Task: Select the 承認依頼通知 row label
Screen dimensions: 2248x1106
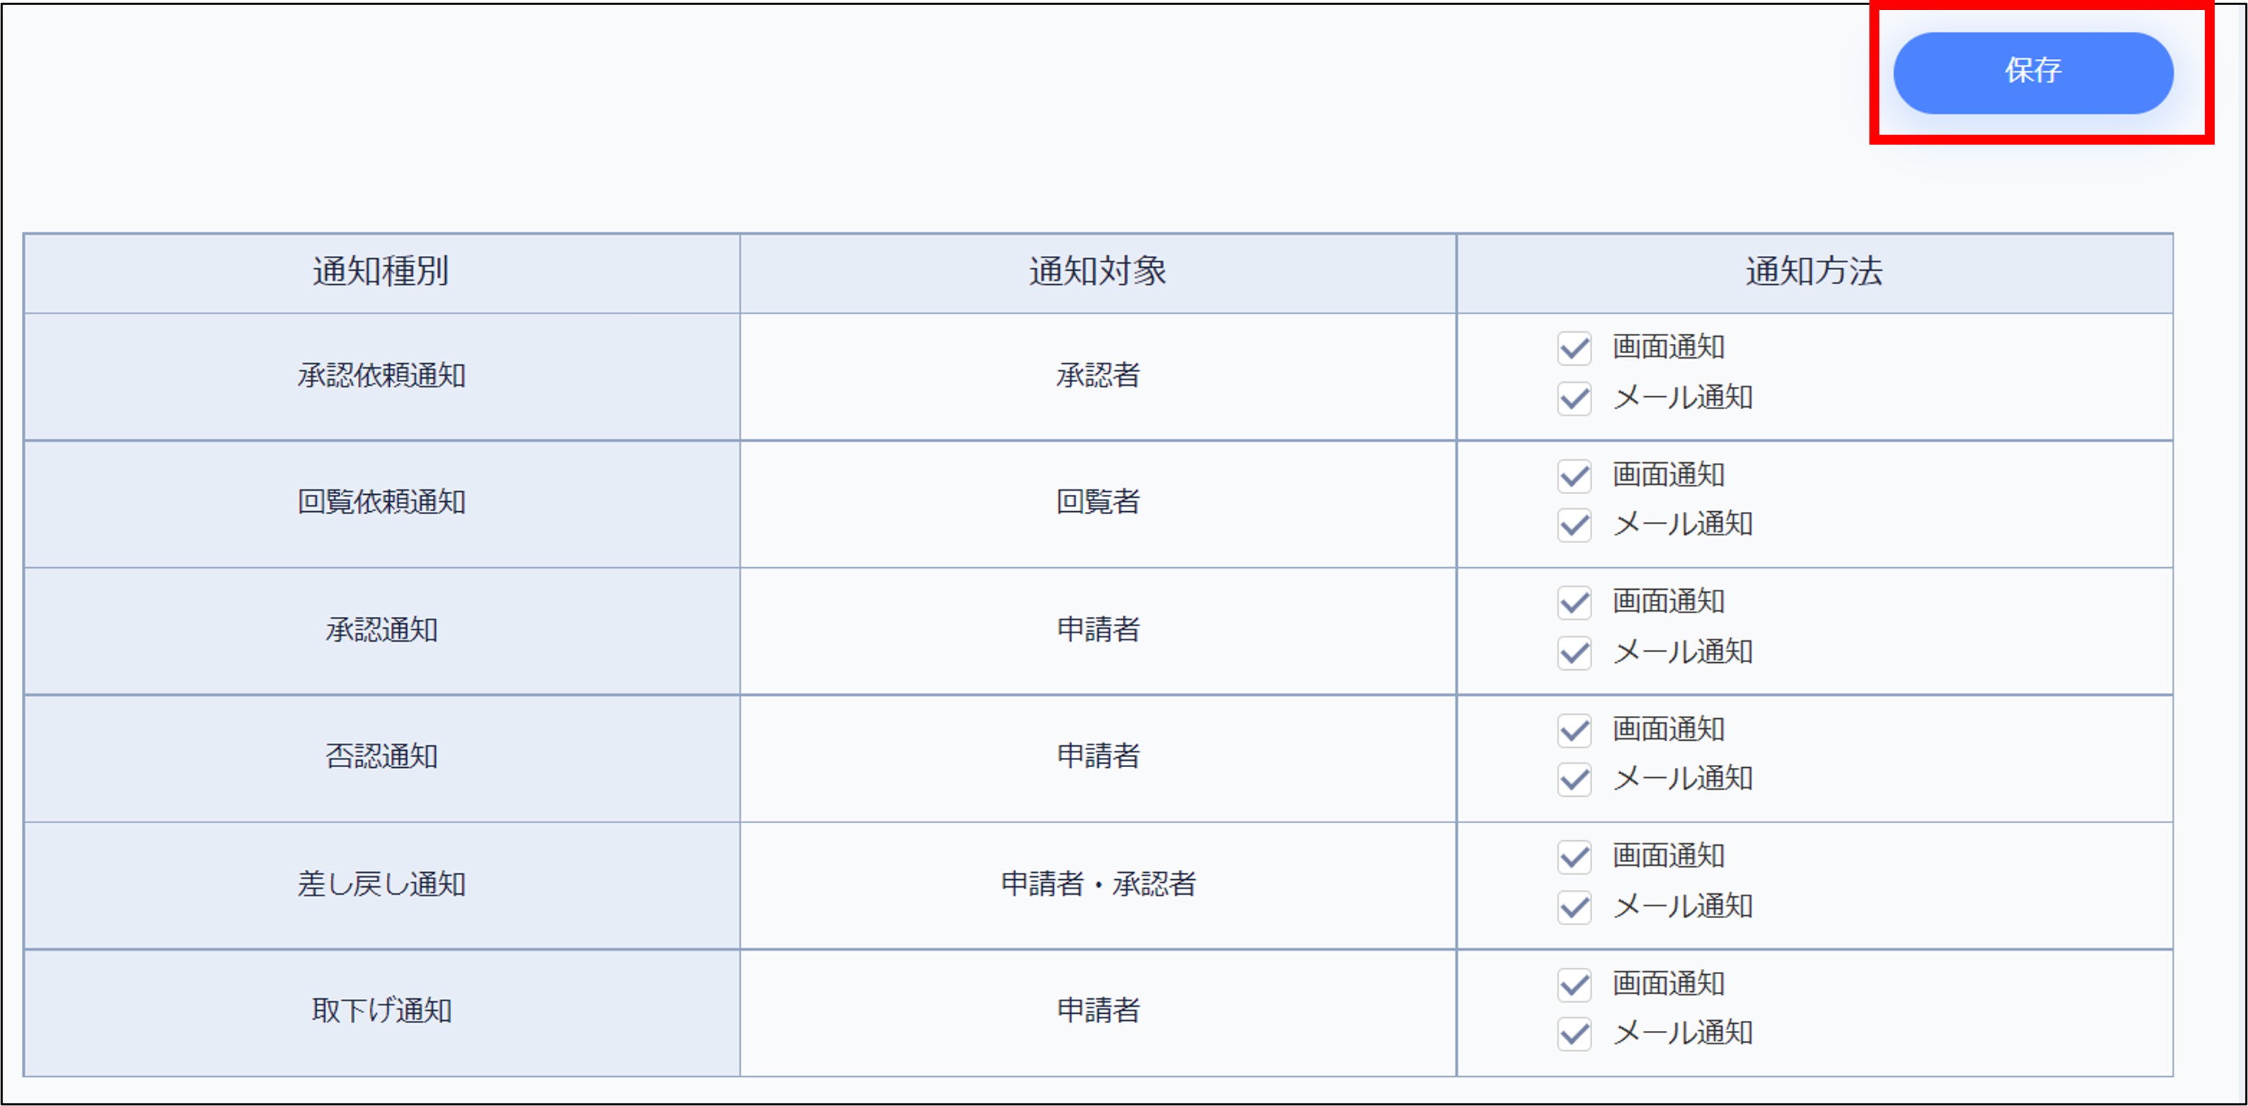Action: point(381,376)
